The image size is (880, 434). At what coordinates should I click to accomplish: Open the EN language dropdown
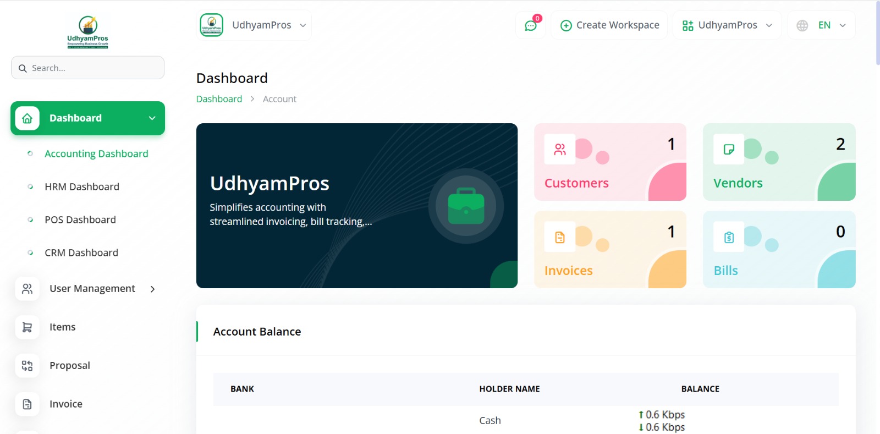822,25
